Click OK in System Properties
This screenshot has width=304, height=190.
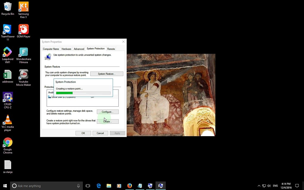click(x=83, y=133)
